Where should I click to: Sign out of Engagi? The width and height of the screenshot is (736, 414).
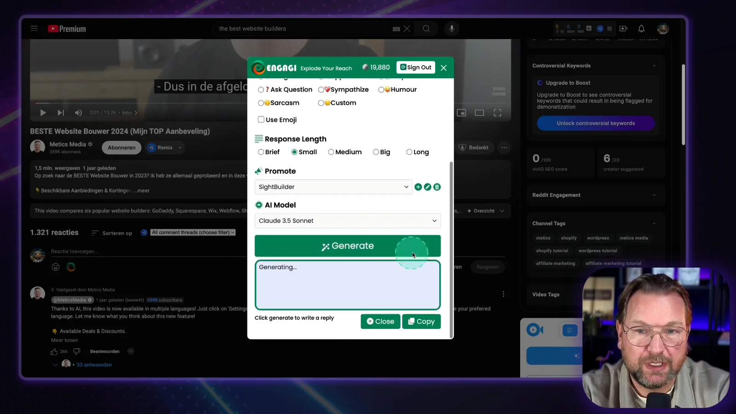point(416,67)
